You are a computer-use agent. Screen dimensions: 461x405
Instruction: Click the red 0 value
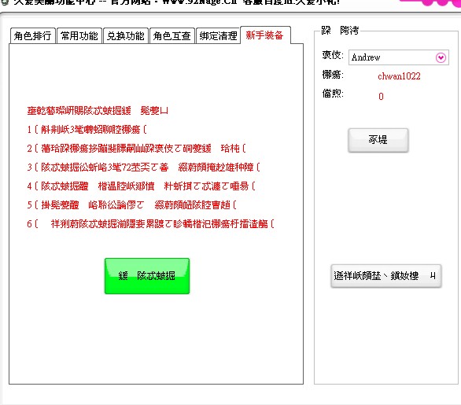coord(381,97)
